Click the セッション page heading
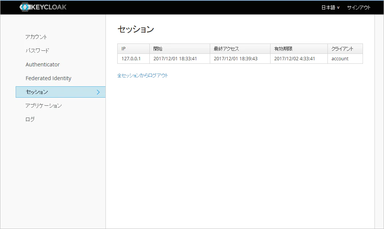 pyautogui.click(x=136, y=29)
